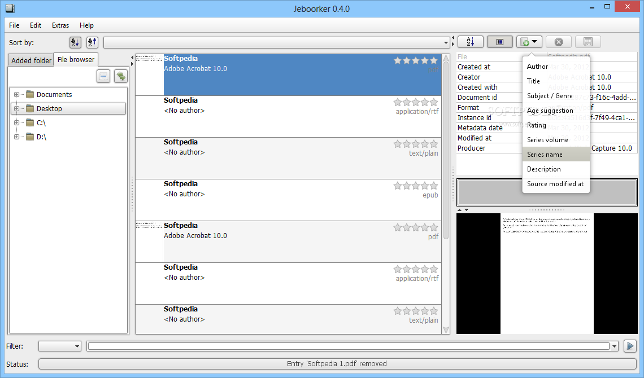Collapse left panel with the small splitter arrow

pyautogui.click(x=132, y=57)
